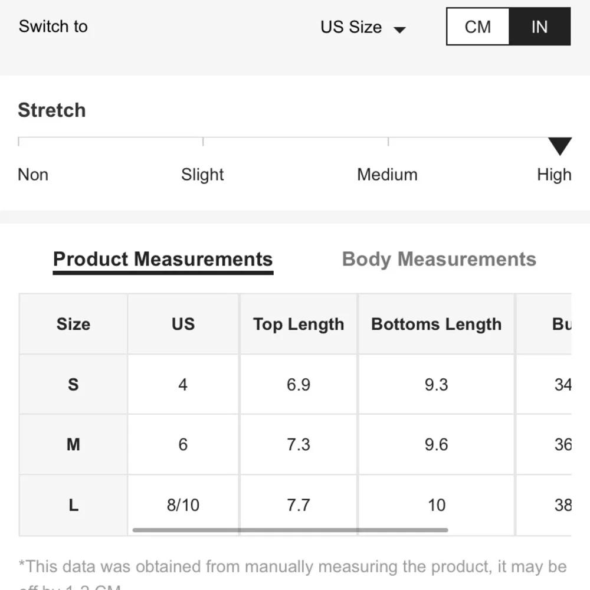Click the US column header

tap(183, 324)
